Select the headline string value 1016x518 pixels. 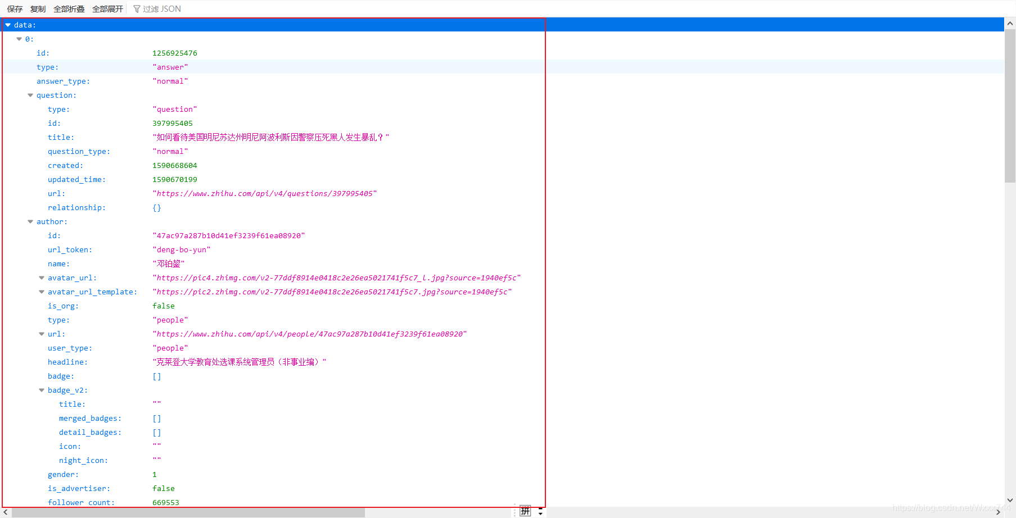point(240,362)
